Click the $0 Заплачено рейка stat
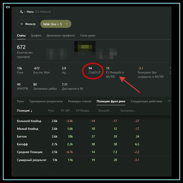 pyautogui.click(x=45, y=87)
